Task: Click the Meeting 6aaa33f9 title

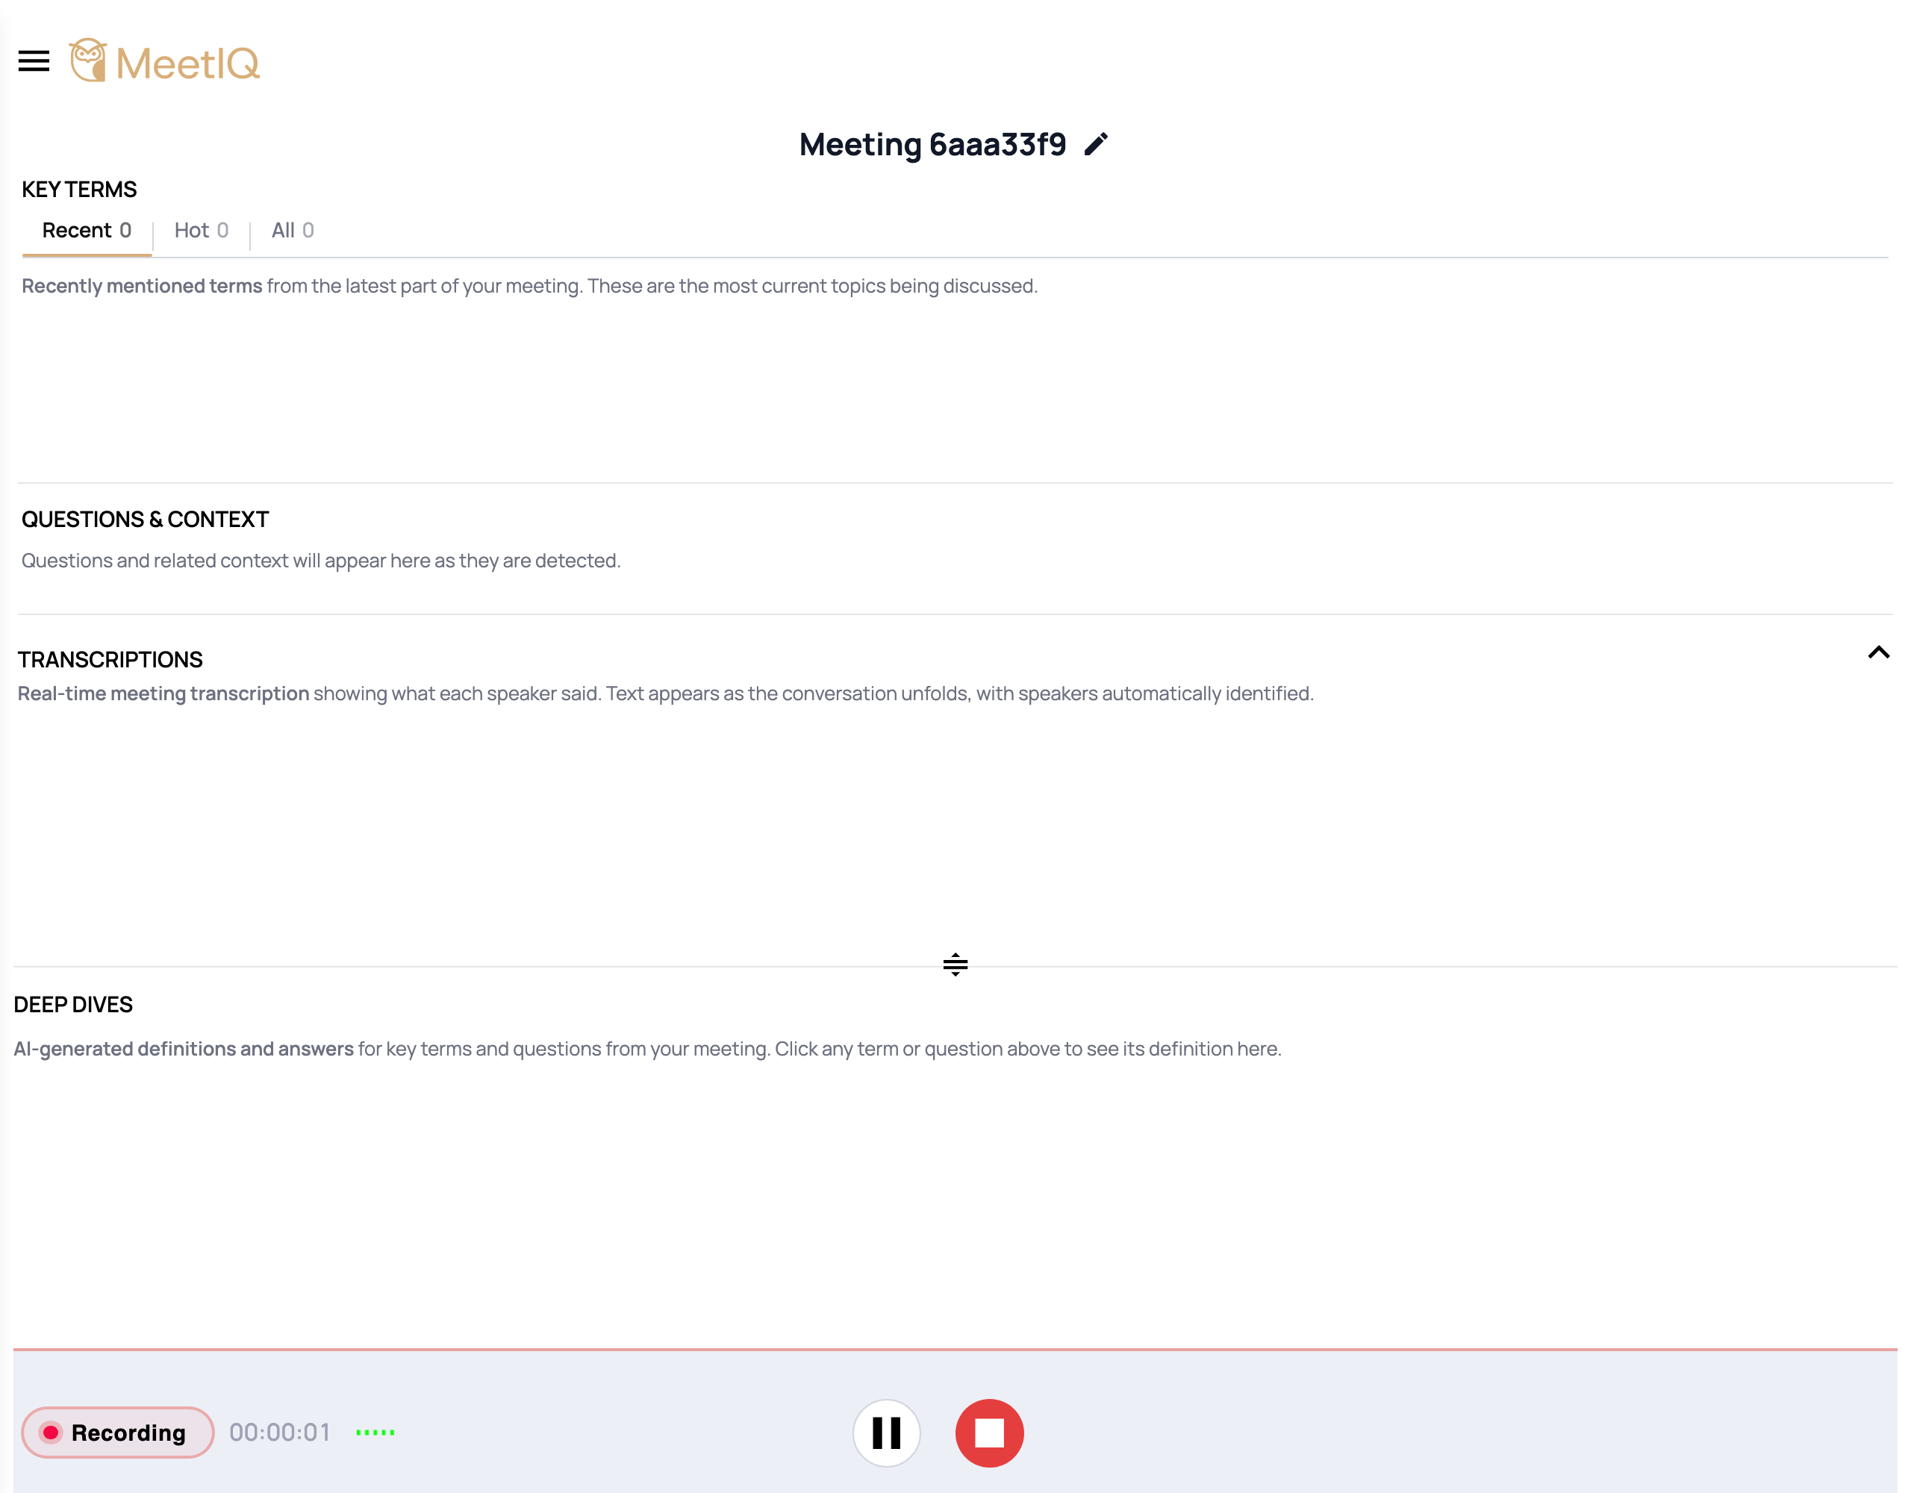Action: (x=933, y=144)
